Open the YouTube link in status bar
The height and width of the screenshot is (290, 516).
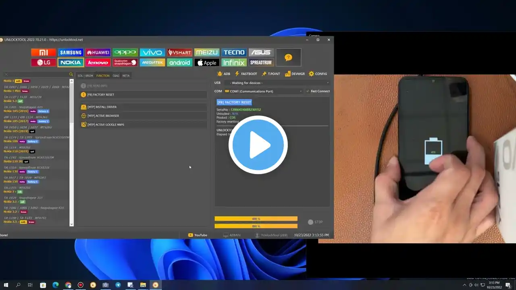point(198,235)
